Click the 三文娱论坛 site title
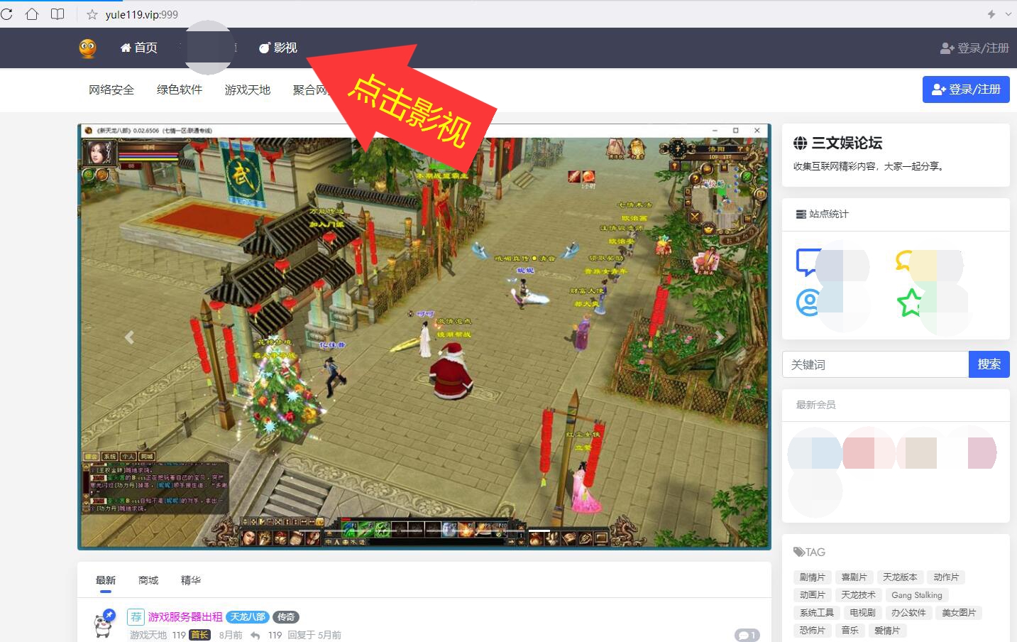1017x642 pixels. pos(847,143)
